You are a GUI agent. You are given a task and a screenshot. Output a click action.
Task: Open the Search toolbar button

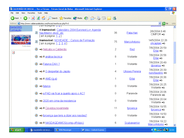click(52, 18)
